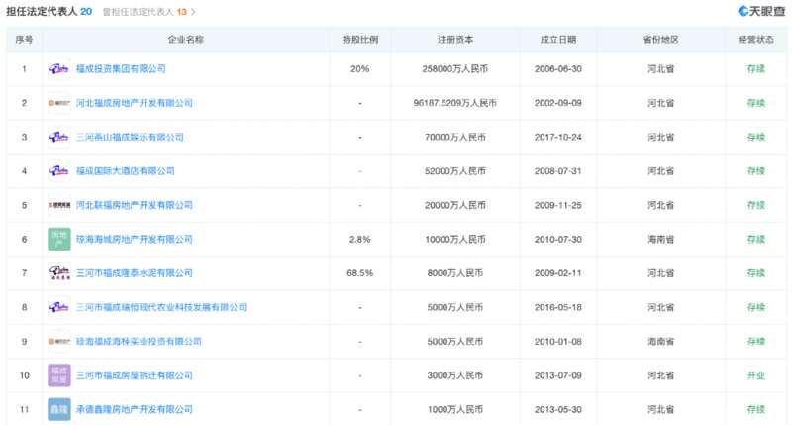Click the blue 鑫隆 icon in row 11
The image size is (792, 425).
click(59, 408)
